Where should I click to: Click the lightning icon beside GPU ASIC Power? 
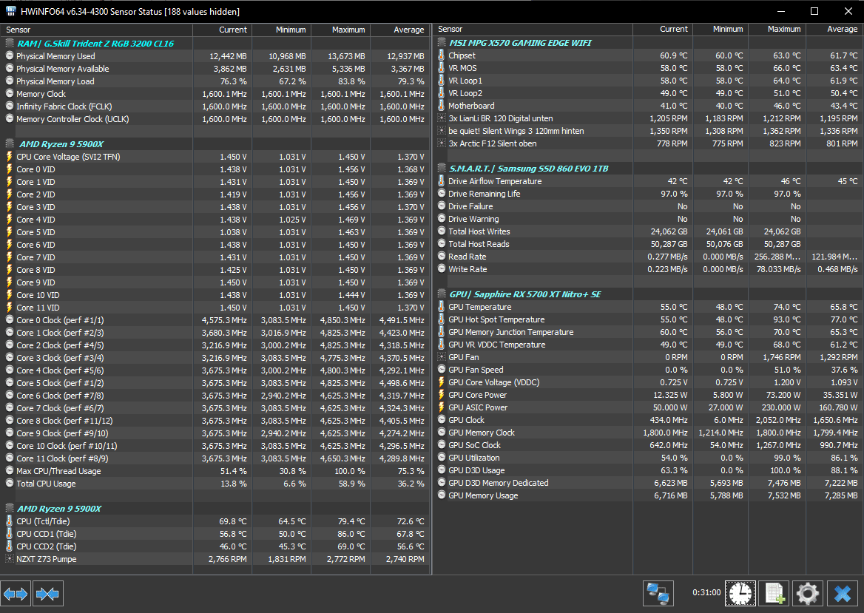(442, 407)
